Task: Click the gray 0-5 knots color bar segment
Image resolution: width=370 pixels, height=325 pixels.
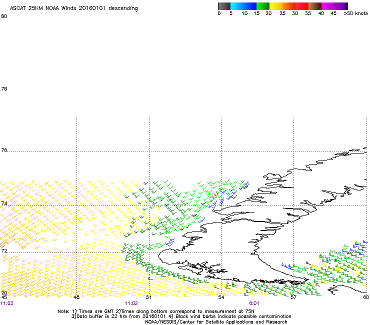Action: pos(224,6)
